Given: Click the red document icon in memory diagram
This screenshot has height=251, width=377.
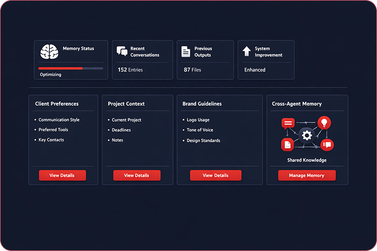Looking at the screenshot, I should pos(287,145).
